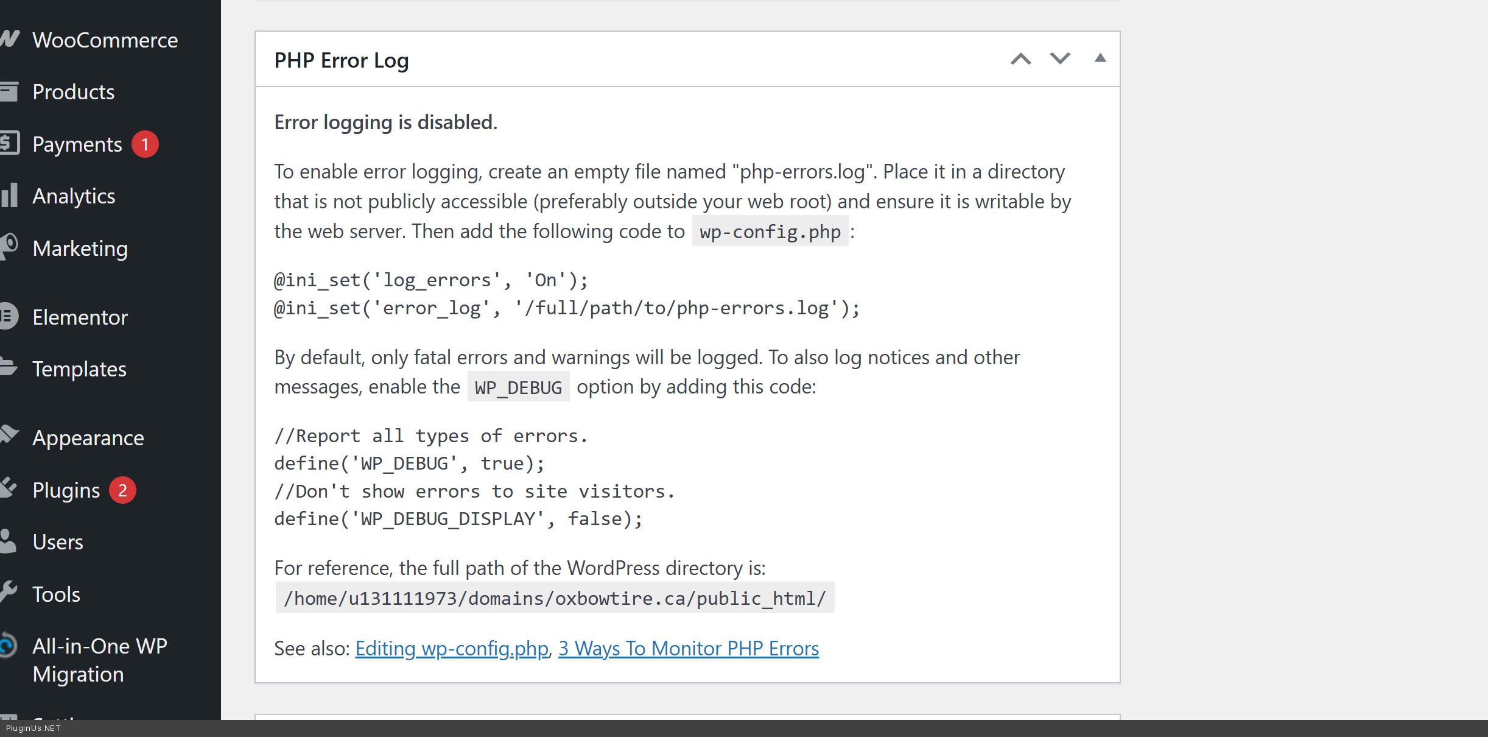Click the Plugins update count badge
This screenshot has width=1488, height=737.
tap(122, 490)
